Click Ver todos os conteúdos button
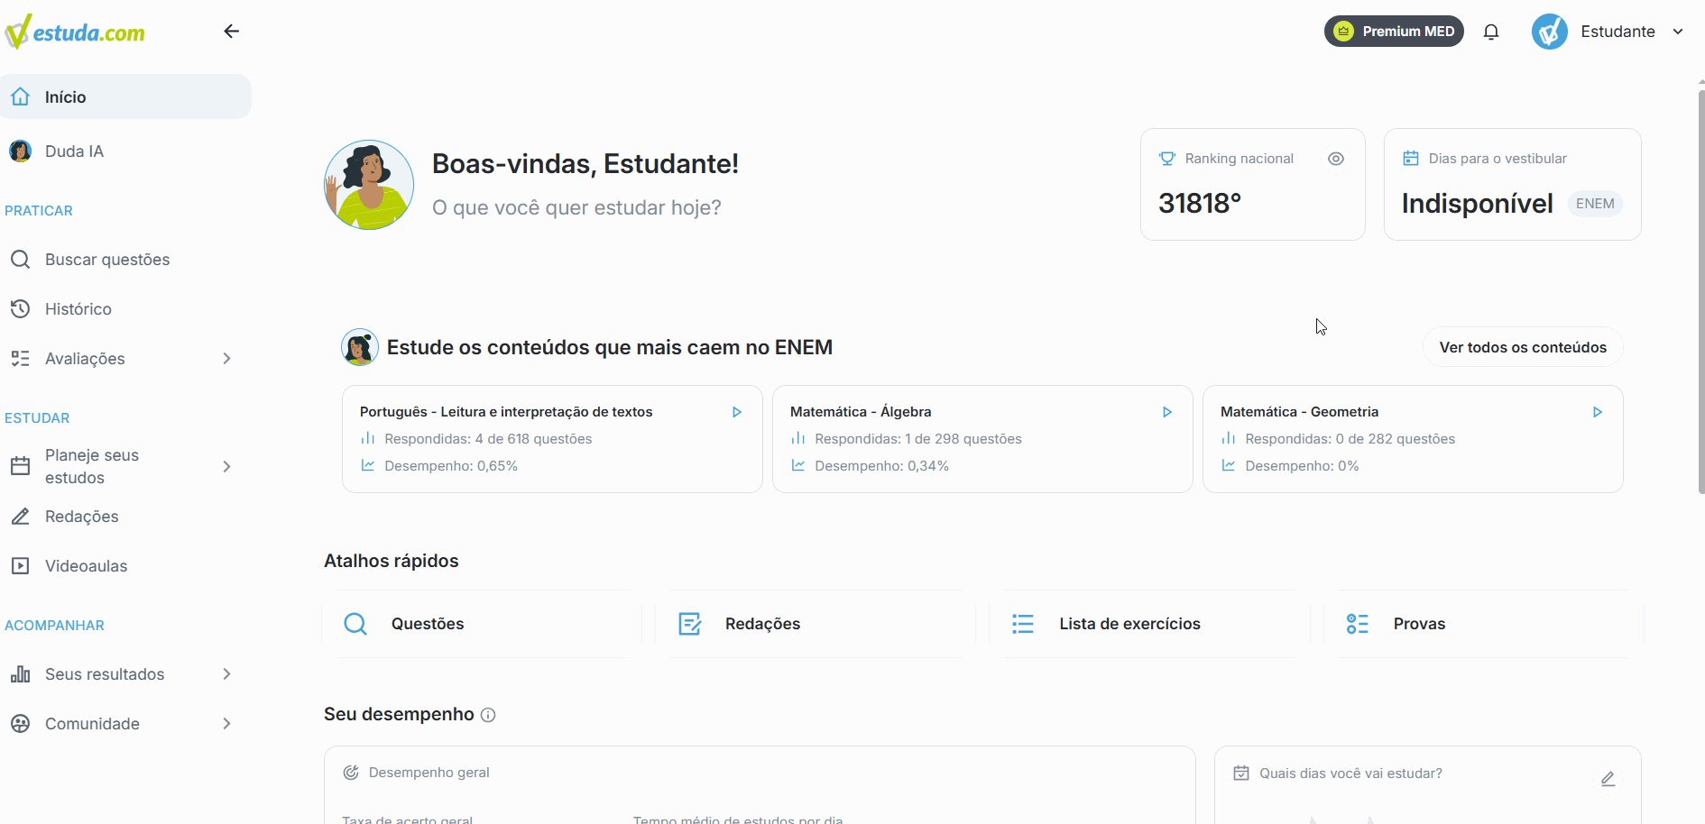This screenshot has height=824, width=1705. tap(1523, 347)
